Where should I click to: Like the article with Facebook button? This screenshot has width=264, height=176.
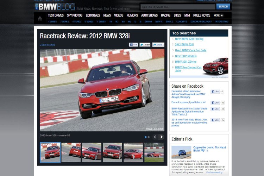(133, 45)
